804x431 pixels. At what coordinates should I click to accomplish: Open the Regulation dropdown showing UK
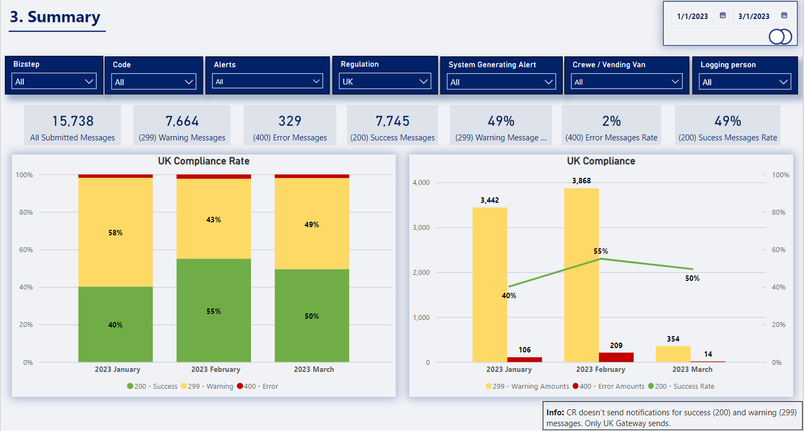pyautogui.click(x=385, y=81)
